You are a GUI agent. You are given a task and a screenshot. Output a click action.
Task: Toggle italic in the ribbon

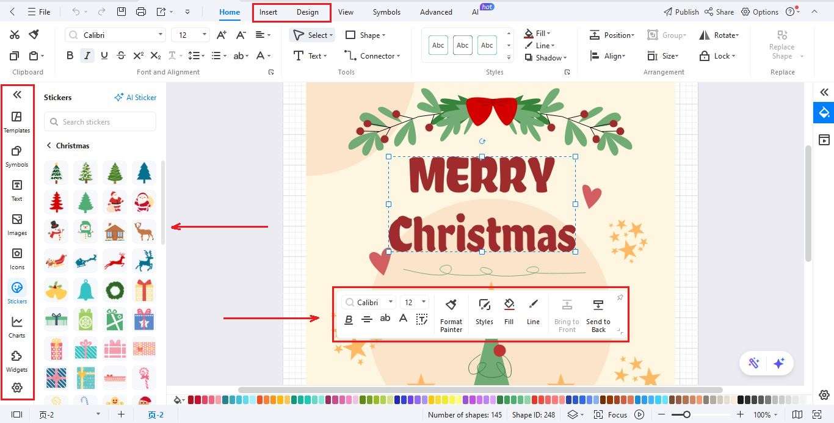click(87, 56)
